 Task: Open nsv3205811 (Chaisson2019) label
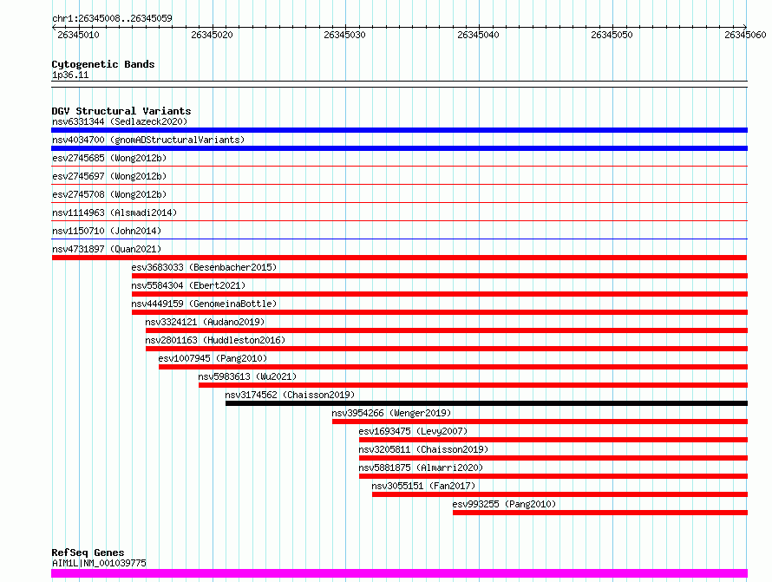pyautogui.click(x=423, y=449)
